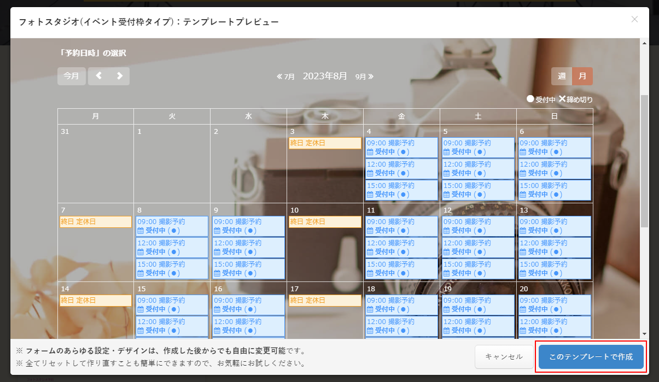Select 終日 定休日 event on the 3rd
This screenshot has width=659, height=382.
pos(325,143)
